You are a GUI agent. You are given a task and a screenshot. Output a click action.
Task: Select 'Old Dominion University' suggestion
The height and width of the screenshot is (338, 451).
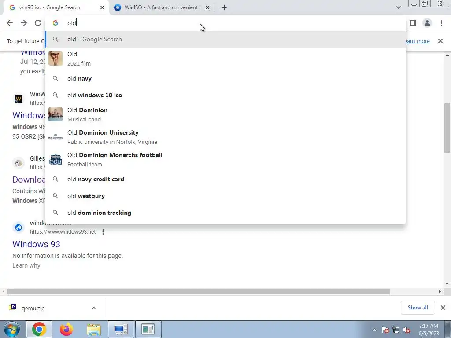[x=225, y=137]
